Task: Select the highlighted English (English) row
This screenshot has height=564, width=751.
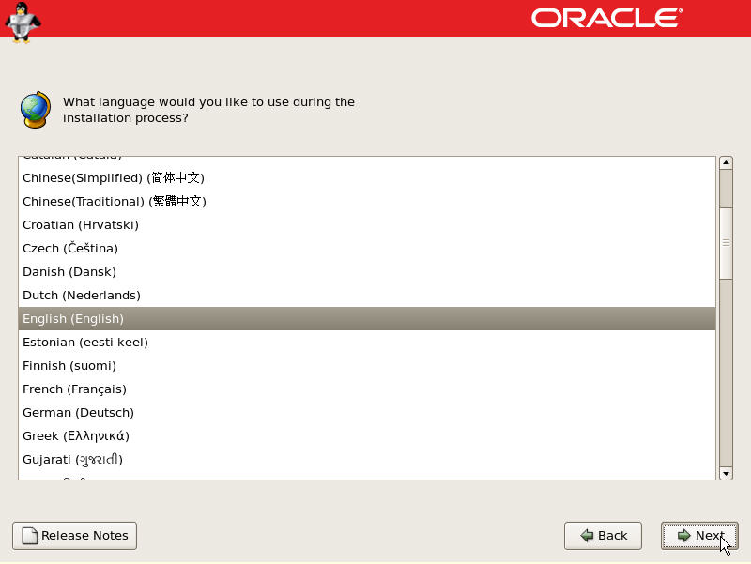Action: pyautogui.click(x=367, y=319)
